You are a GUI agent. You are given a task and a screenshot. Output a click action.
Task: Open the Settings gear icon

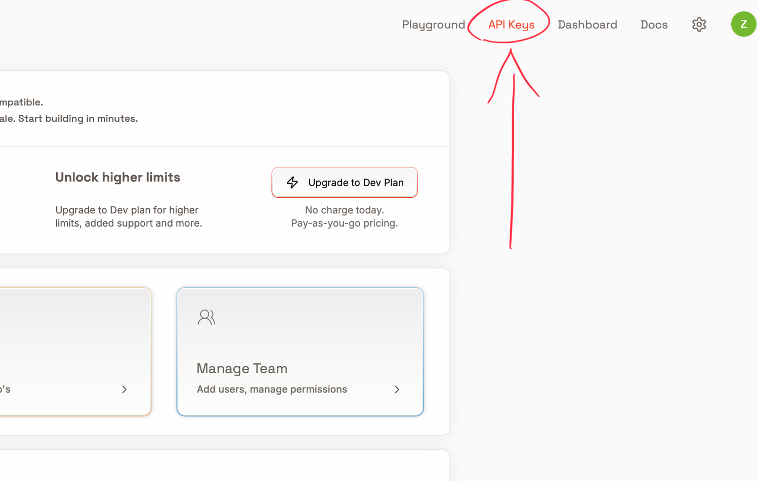click(x=699, y=24)
